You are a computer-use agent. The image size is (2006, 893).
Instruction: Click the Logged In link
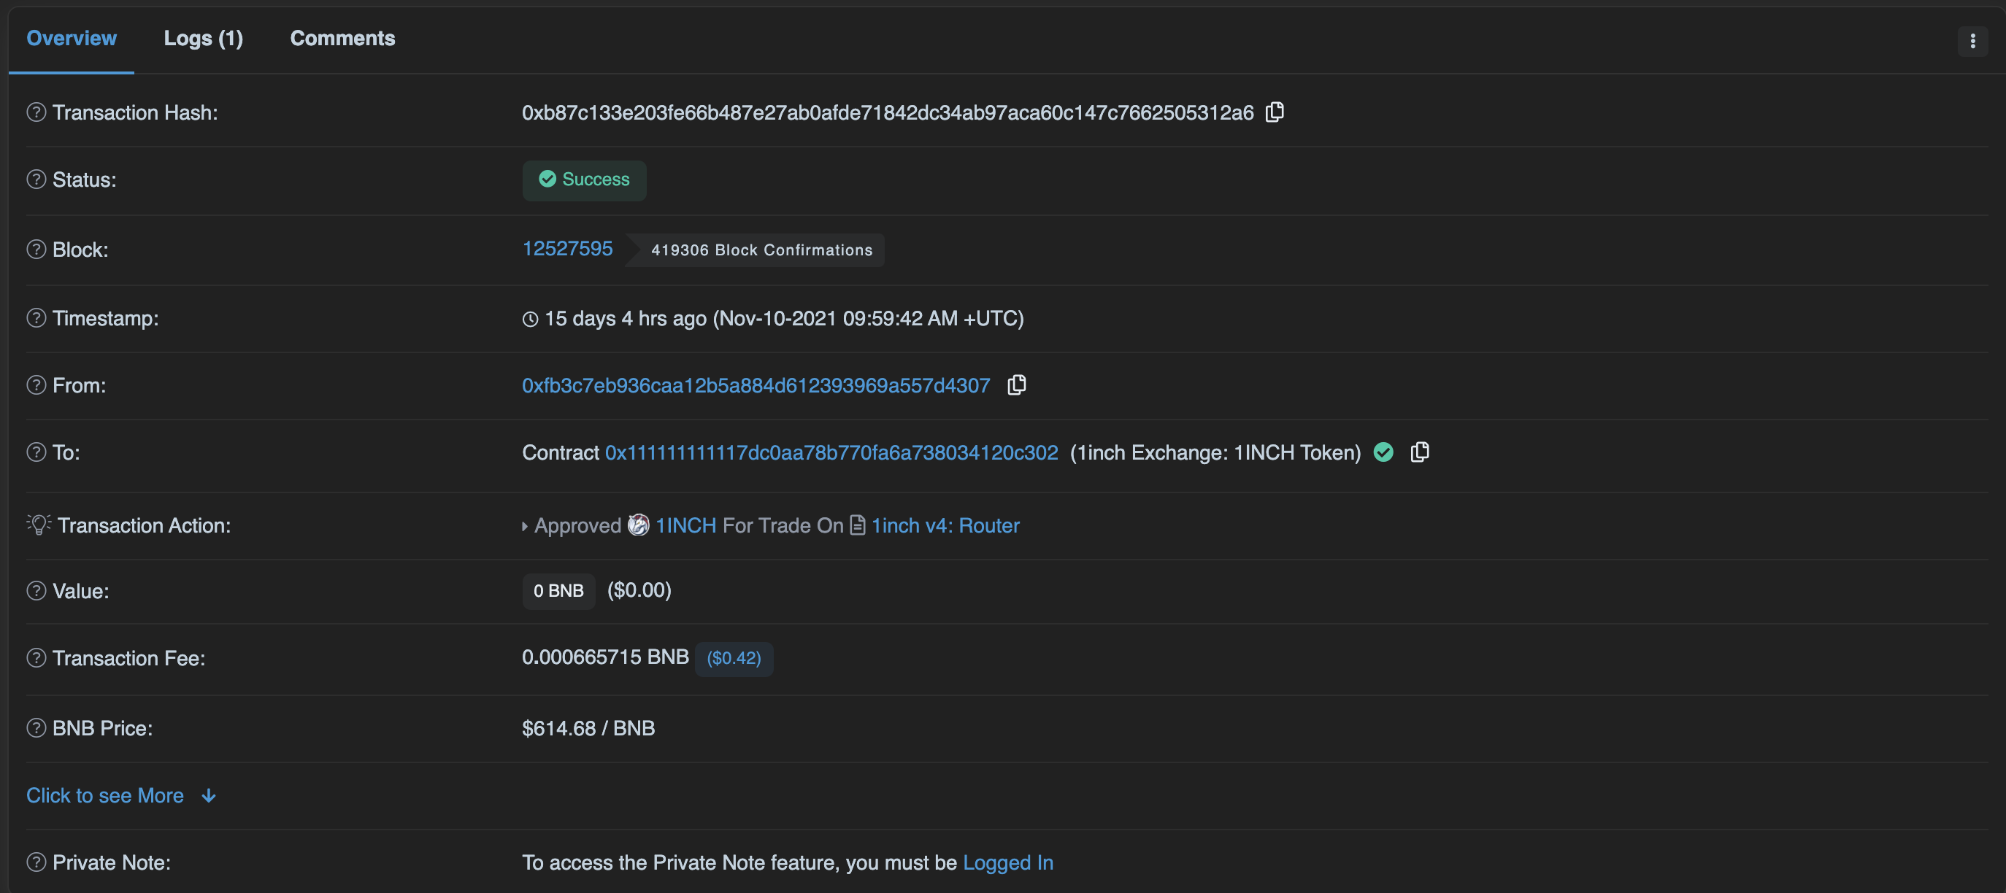pos(1007,862)
